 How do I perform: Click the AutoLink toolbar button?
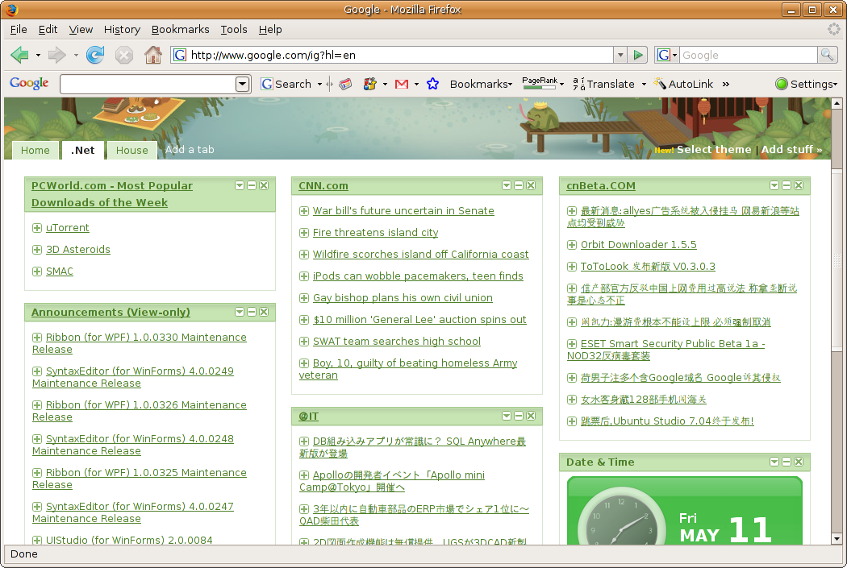click(x=683, y=84)
